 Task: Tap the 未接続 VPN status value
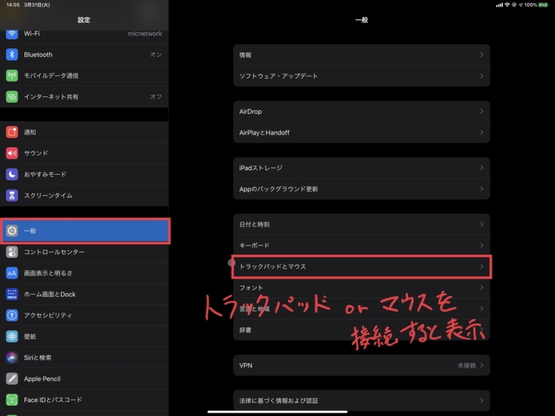[x=466, y=365]
